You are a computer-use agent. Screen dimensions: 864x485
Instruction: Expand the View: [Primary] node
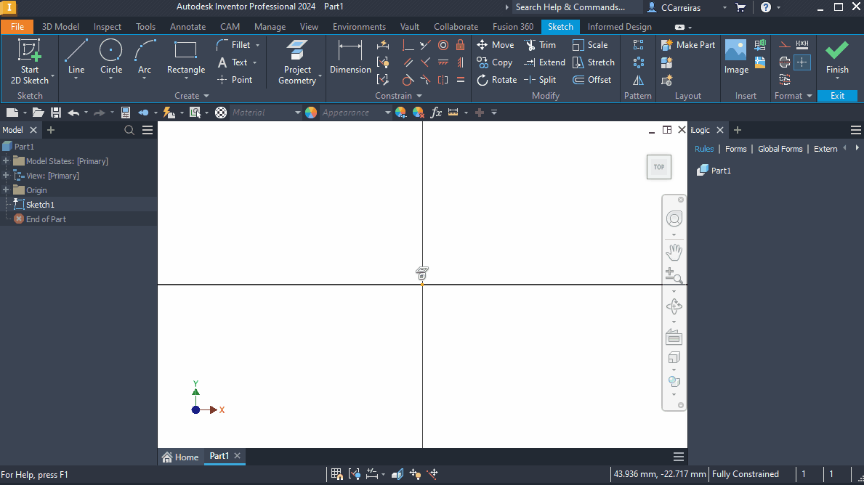pos(6,176)
